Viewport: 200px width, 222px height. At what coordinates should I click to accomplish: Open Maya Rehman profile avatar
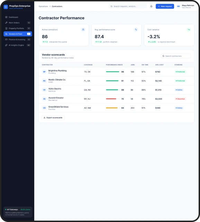pyautogui.click(x=178, y=6)
